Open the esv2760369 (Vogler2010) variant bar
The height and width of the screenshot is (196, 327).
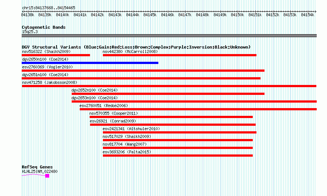[x=143, y=71]
